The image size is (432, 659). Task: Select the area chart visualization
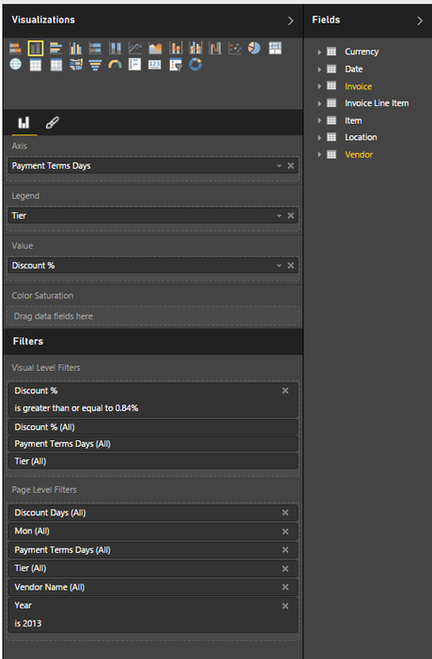pos(155,48)
